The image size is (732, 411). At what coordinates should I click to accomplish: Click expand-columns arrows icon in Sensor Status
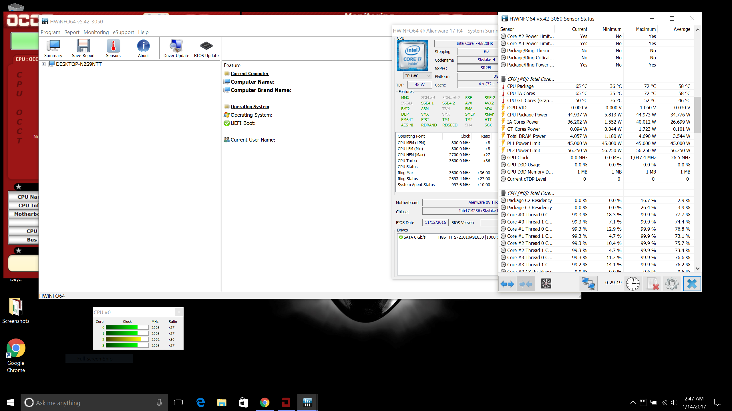pos(508,284)
